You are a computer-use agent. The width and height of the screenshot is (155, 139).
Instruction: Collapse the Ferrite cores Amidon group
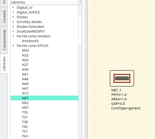coord(13,36)
